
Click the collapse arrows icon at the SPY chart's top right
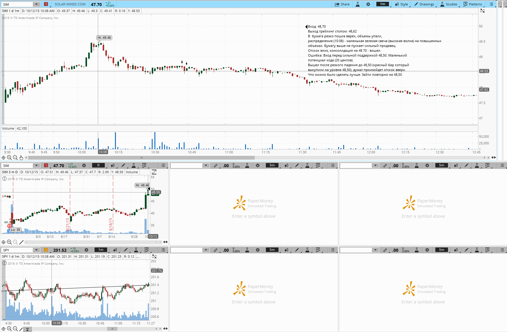(x=154, y=257)
